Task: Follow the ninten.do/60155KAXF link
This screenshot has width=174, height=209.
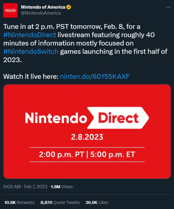Action: click(95, 76)
